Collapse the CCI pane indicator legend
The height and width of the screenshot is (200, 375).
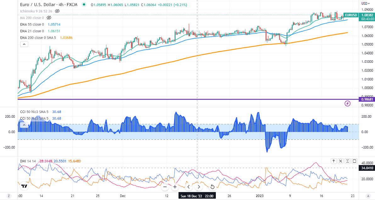(24, 125)
